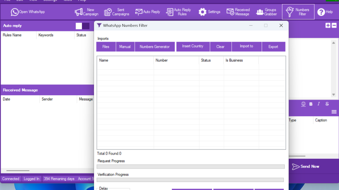The image size is (339, 190).
Task: Open Numbers Generator
Action: pyautogui.click(x=155, y=47)
